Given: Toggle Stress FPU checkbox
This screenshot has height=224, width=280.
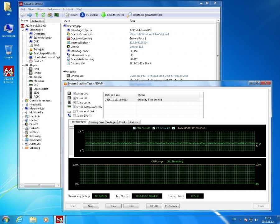Looking at the screenshot, I should [74, 98].
